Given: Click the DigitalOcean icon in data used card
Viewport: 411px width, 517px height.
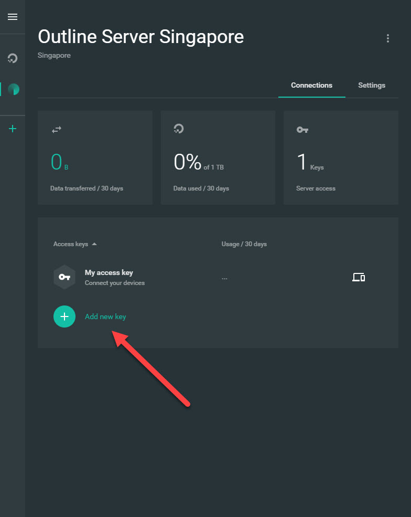Looking at the screenshot, I should (178, 129).
